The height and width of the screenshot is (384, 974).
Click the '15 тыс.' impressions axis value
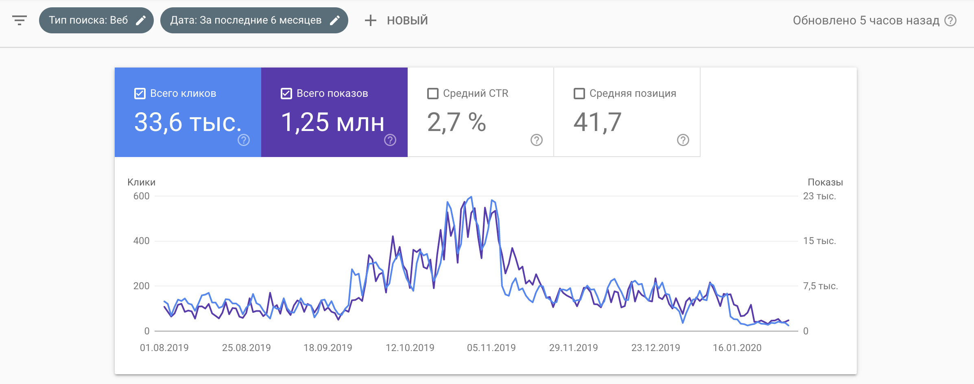[819, 241]
